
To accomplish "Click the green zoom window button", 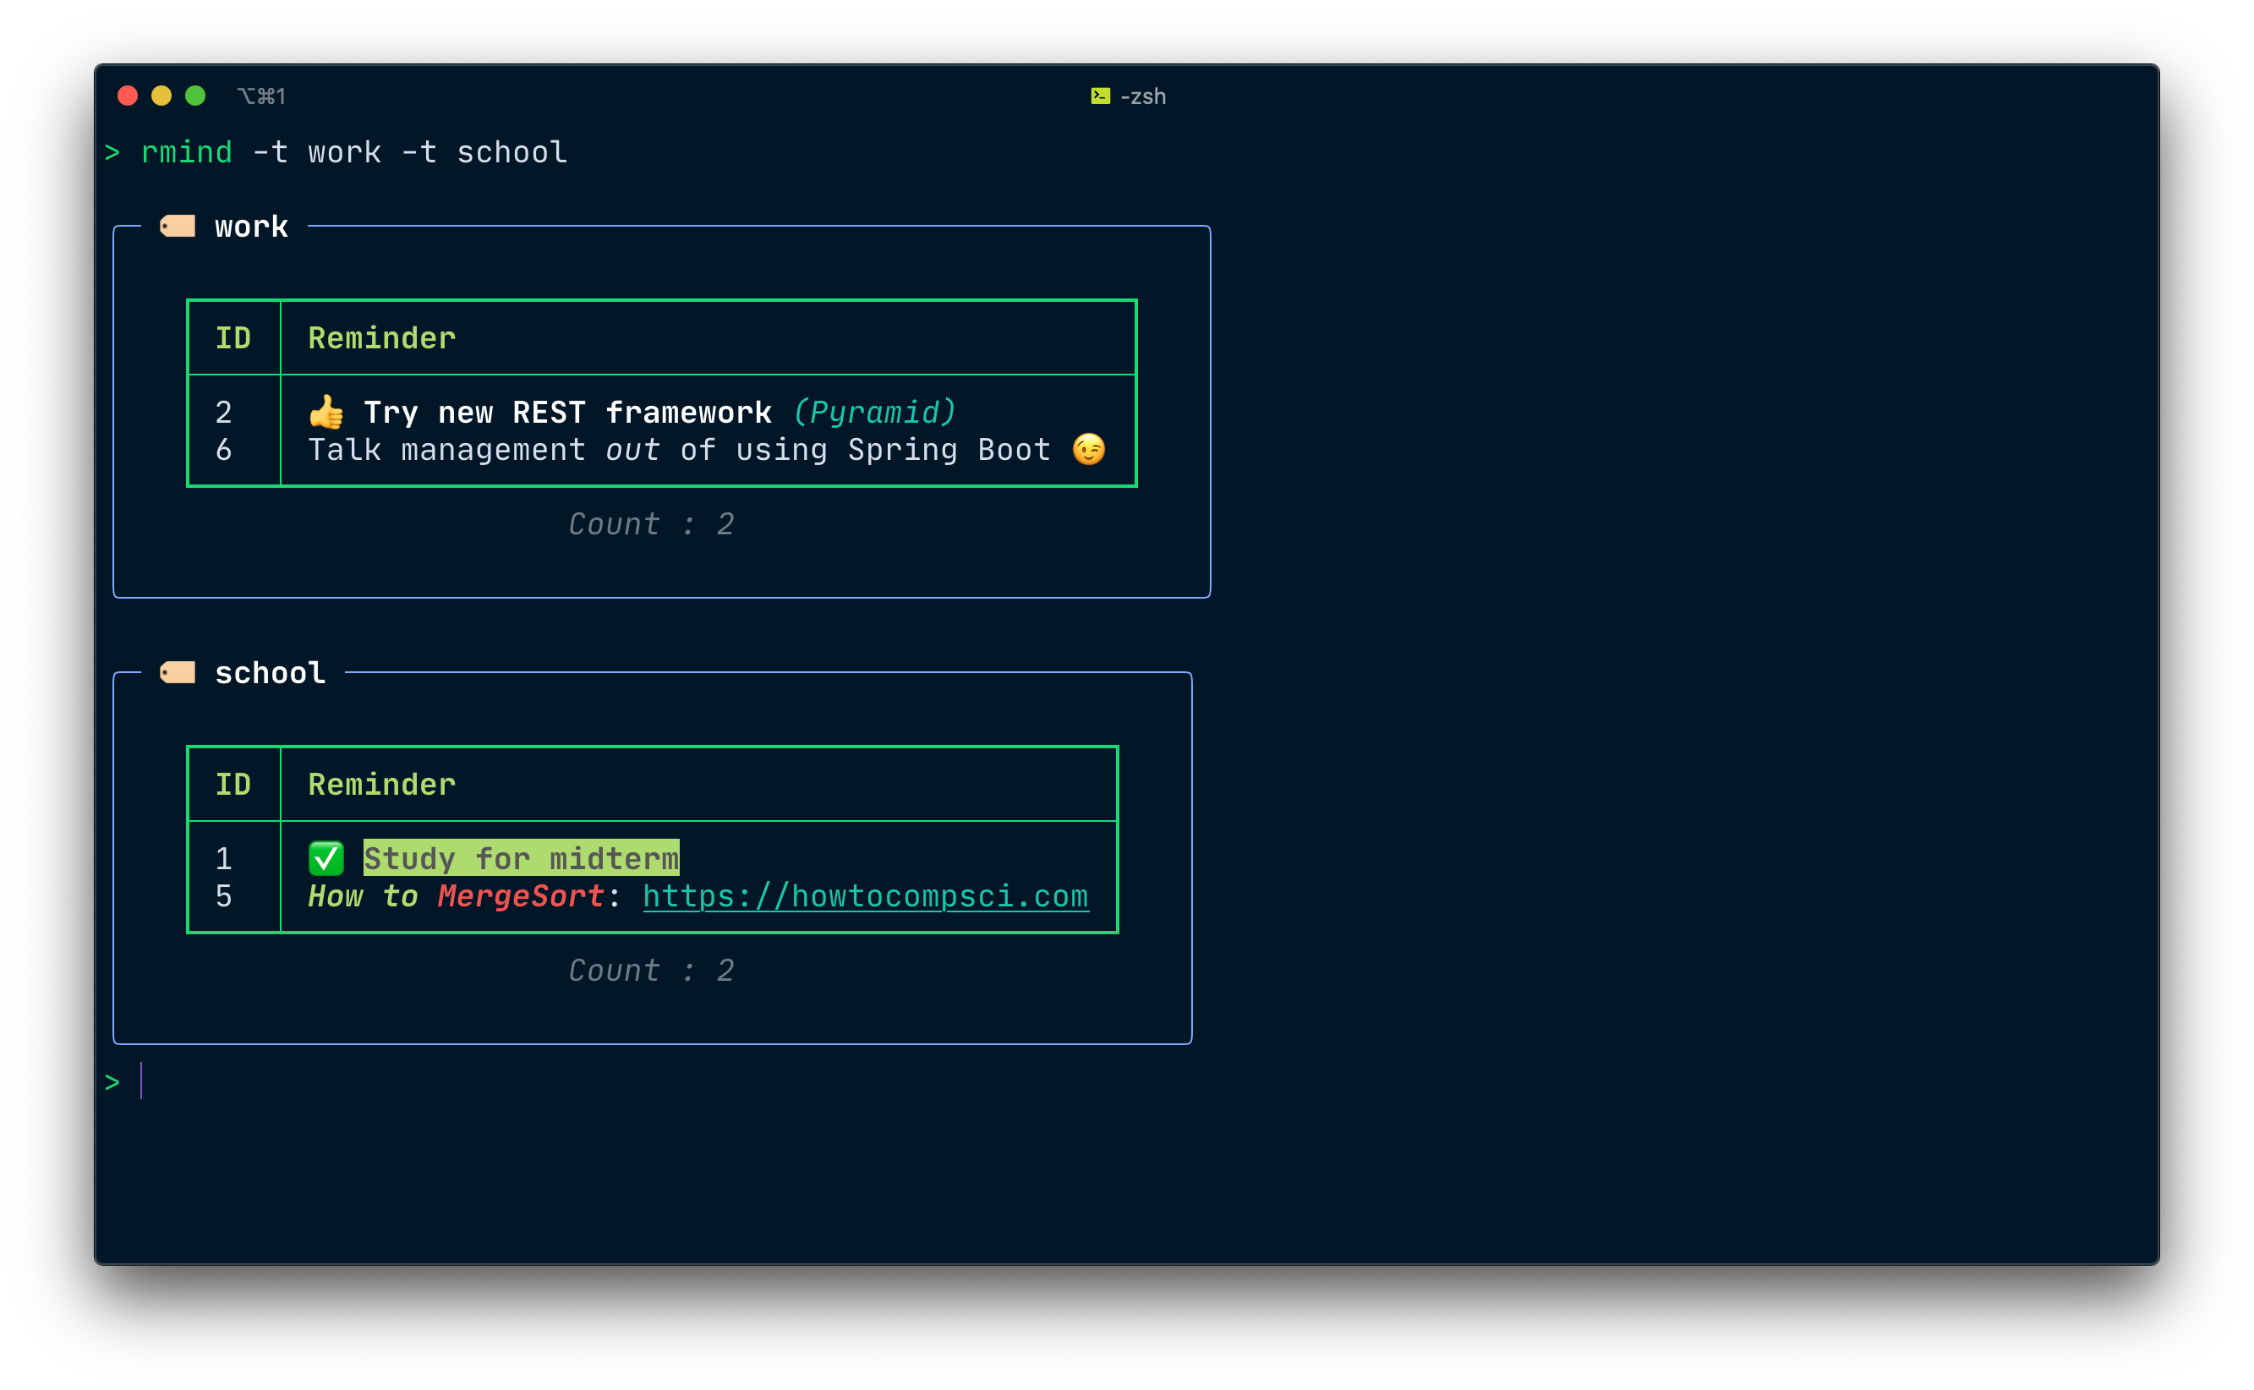I will coord(196,96).
